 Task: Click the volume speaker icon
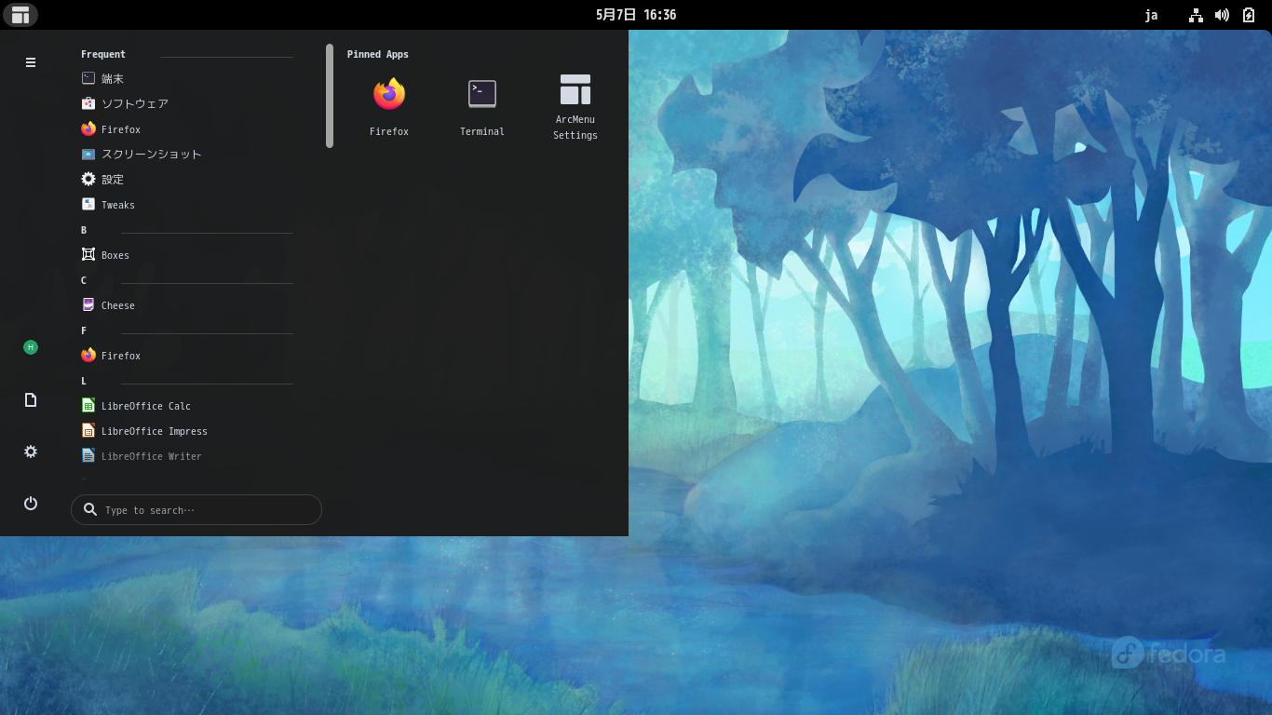(1222, 15)
